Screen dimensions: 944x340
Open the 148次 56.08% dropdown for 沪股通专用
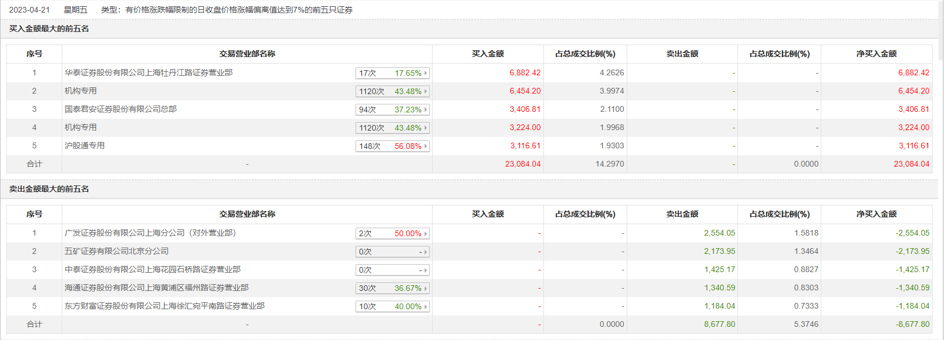(392, 146)
